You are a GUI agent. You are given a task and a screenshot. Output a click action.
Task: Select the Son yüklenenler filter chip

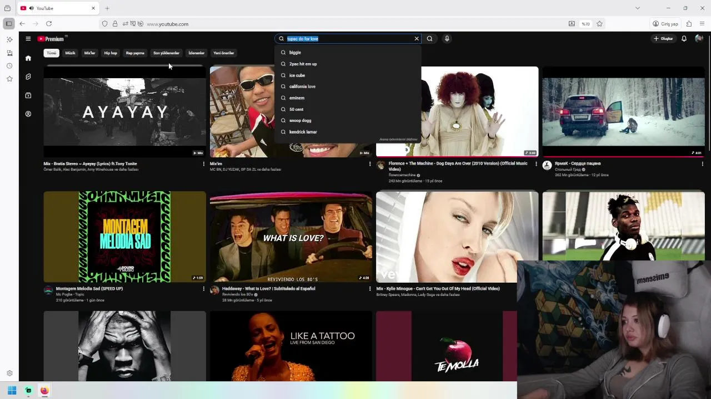click(166, 53)
